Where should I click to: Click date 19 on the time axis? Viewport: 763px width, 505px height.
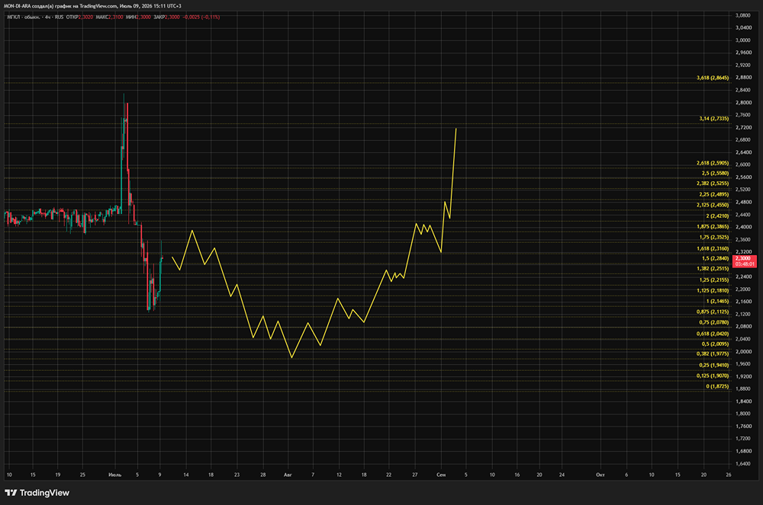(58, 475)
